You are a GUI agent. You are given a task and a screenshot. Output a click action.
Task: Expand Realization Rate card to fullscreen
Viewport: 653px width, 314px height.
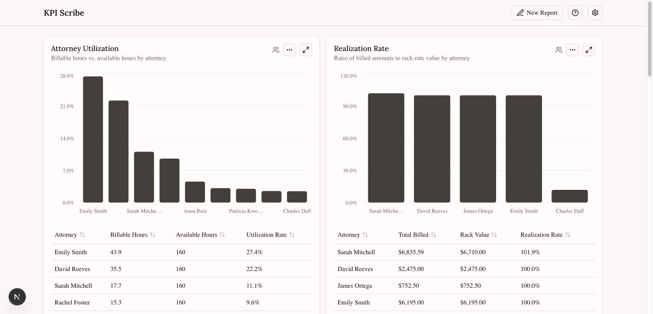(589, 50)
